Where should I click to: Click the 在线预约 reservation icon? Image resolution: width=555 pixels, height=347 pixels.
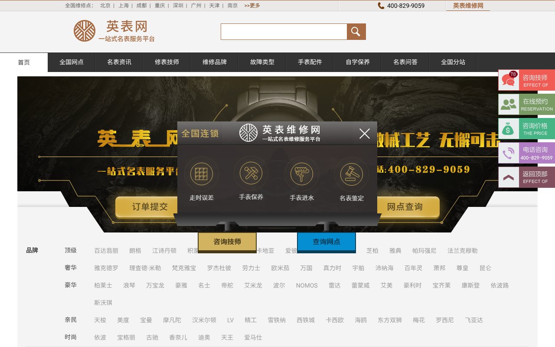coord(507,104)
